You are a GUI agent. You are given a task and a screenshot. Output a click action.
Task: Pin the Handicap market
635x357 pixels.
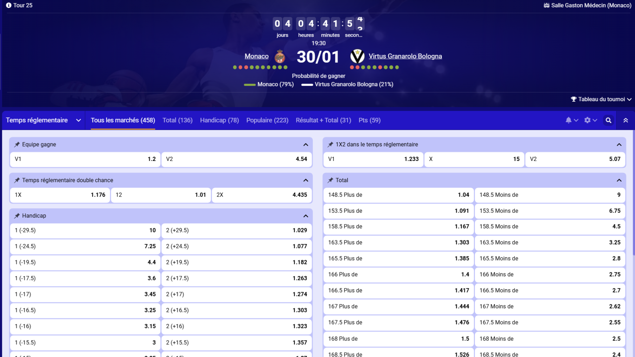[x=17, y=216]
